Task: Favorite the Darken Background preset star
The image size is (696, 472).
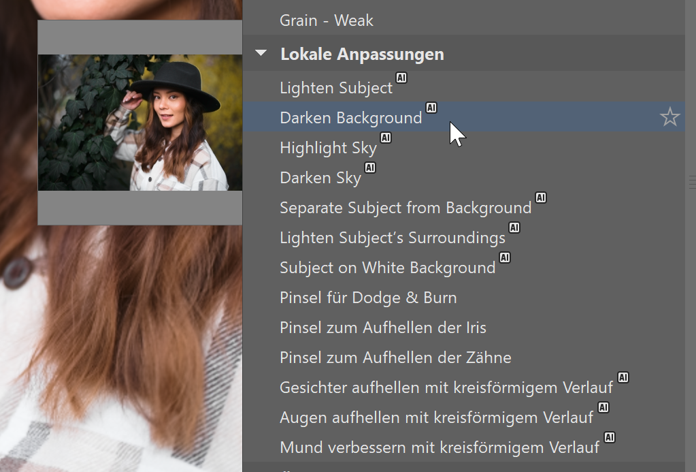Action: 669,117
